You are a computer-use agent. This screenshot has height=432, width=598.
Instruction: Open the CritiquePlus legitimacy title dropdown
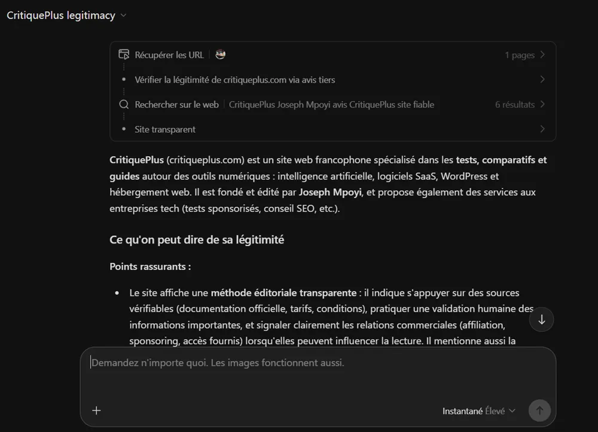(66, 16)
